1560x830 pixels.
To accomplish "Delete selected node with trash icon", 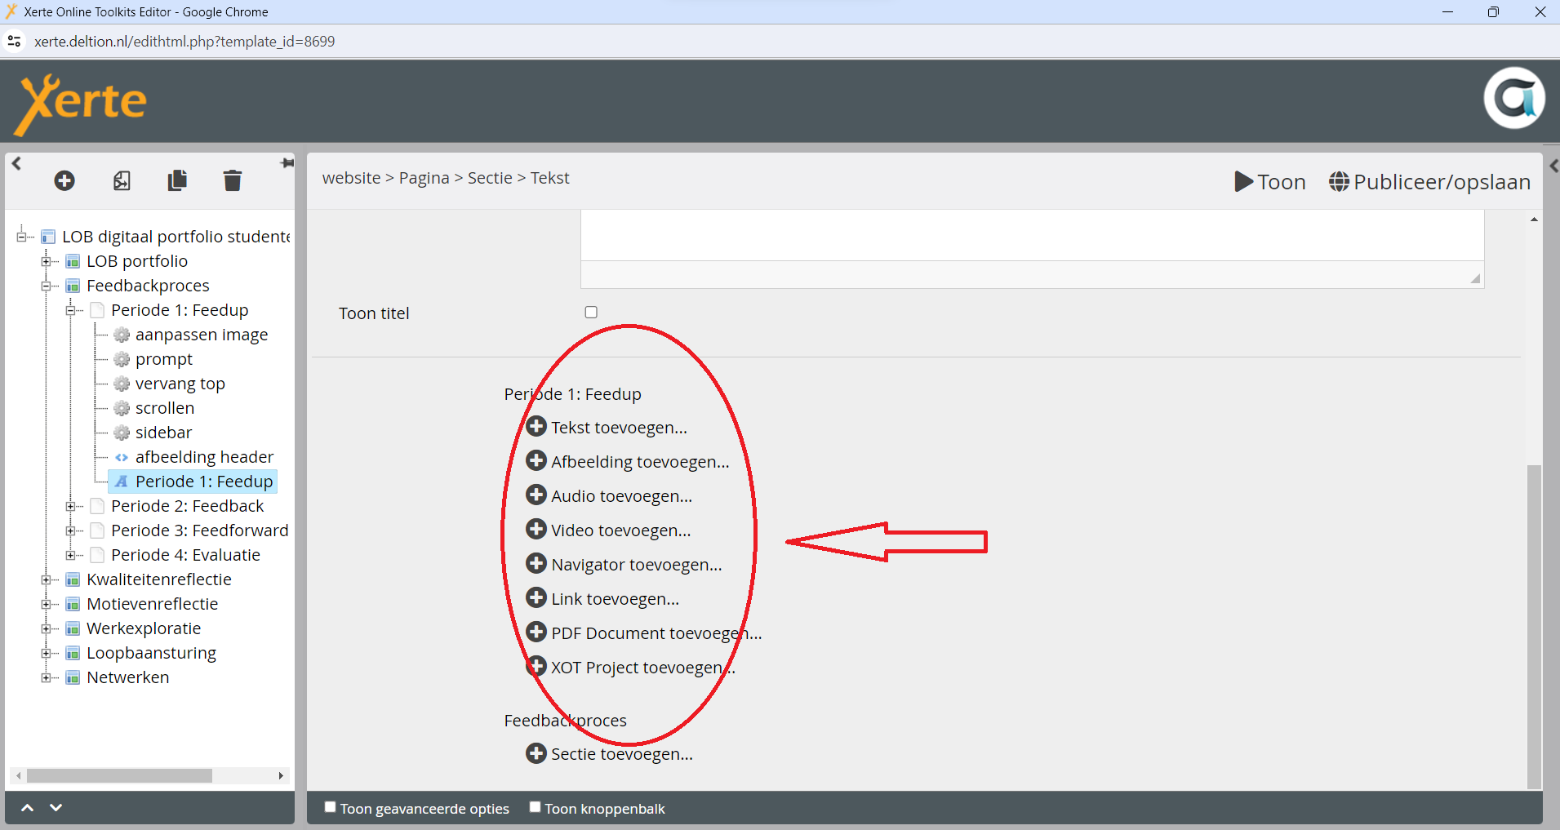I will click(x=233, y=180).
